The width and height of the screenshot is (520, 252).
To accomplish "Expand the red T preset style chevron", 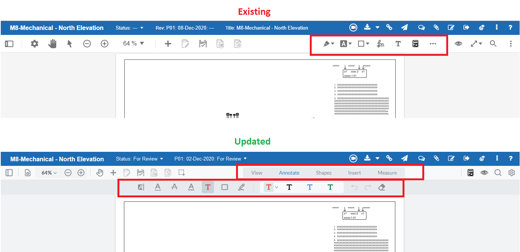I will [x=277, y=187].
